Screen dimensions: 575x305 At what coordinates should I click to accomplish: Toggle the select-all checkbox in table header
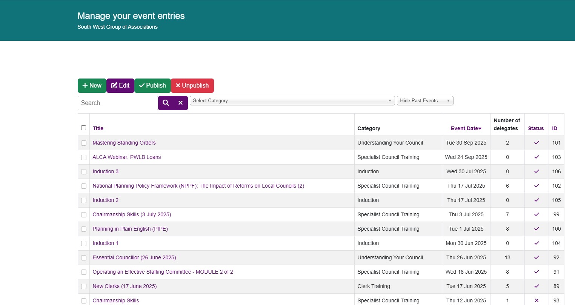pyautogui.click(x=84, y=128)
